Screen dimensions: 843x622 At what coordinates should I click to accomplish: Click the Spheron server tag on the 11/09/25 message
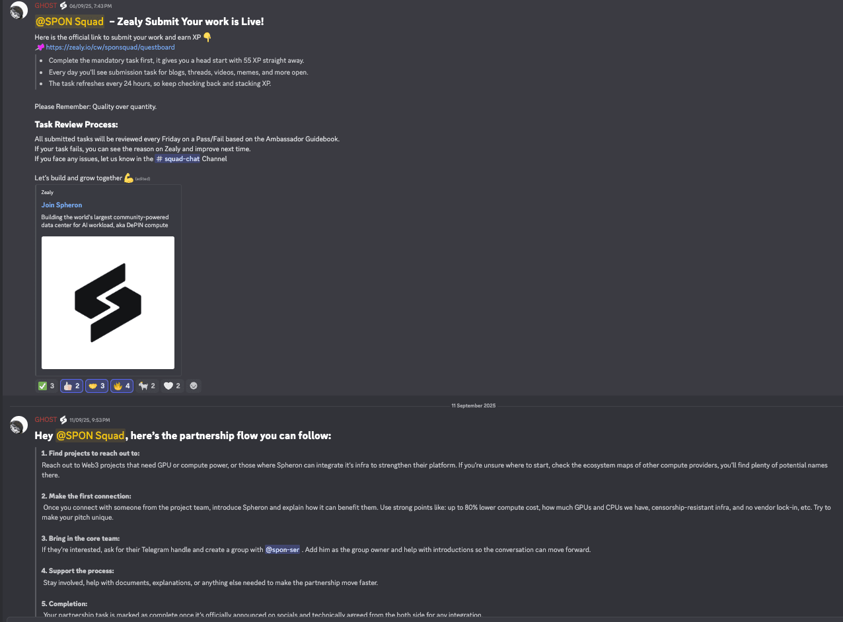63,420
